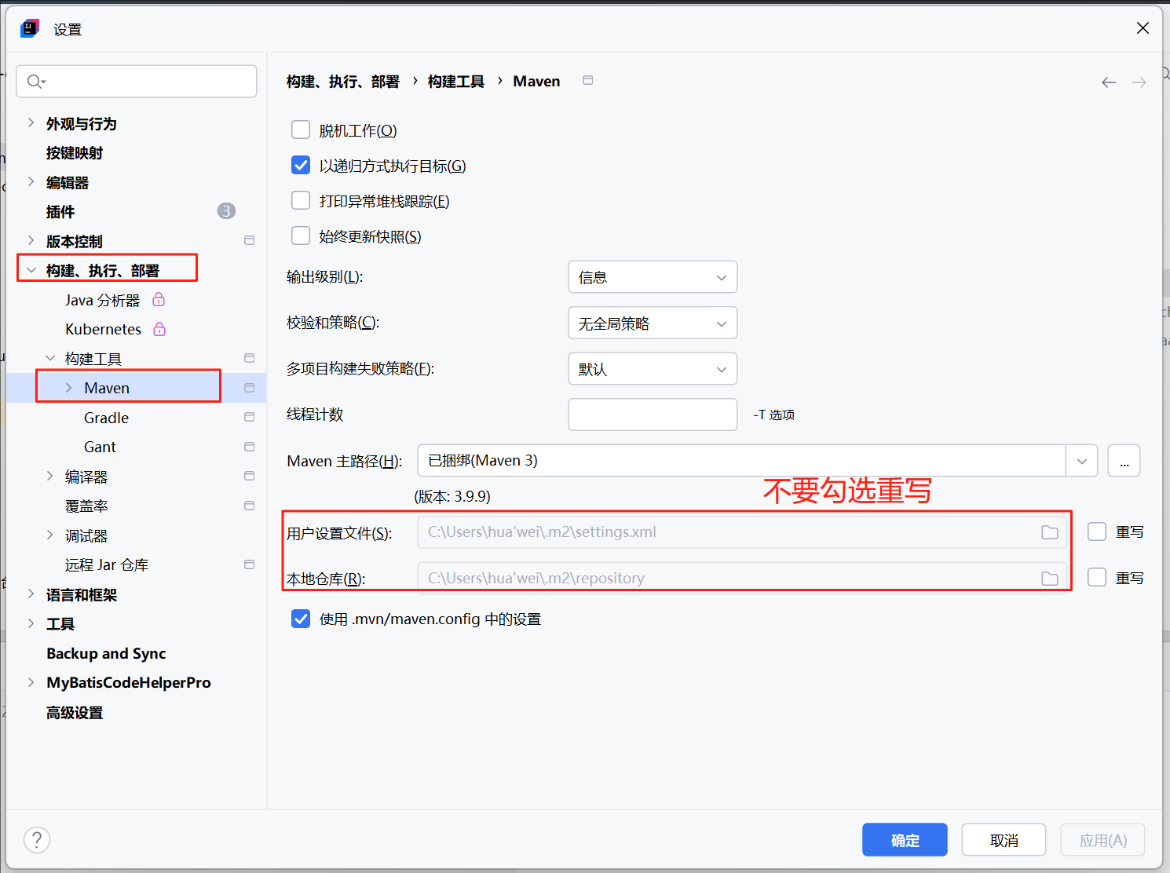This screenshot has width=1170, height=873.
Task: Expand the Maven tree node
Action: point(68,388)
